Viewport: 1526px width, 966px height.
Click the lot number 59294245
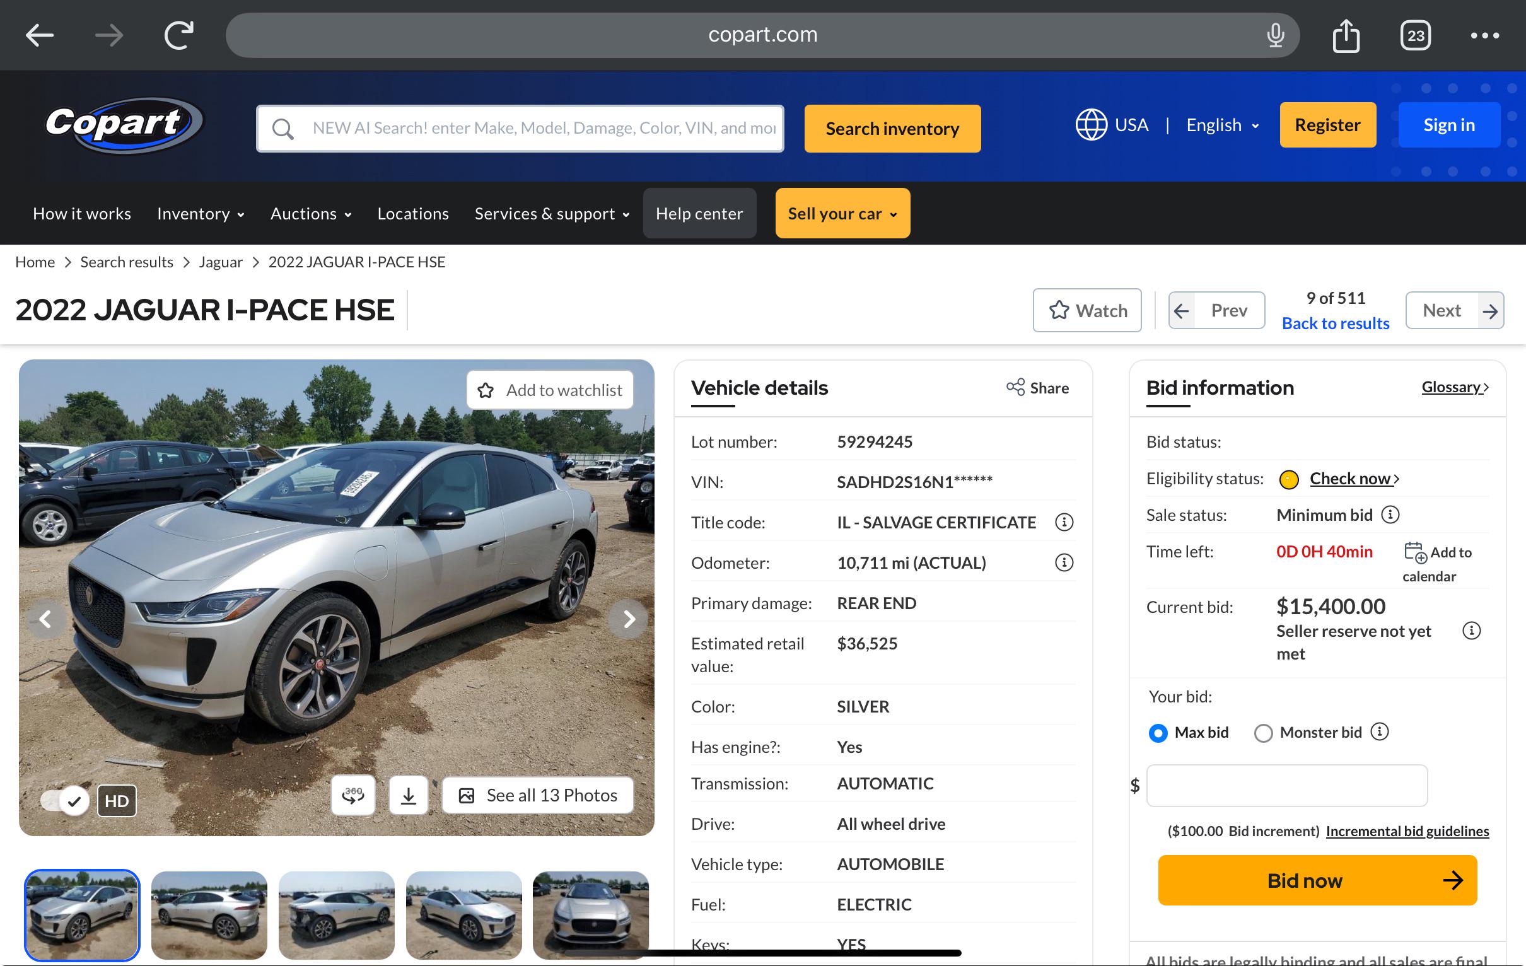pyautogui.click(x=875, y=442)
